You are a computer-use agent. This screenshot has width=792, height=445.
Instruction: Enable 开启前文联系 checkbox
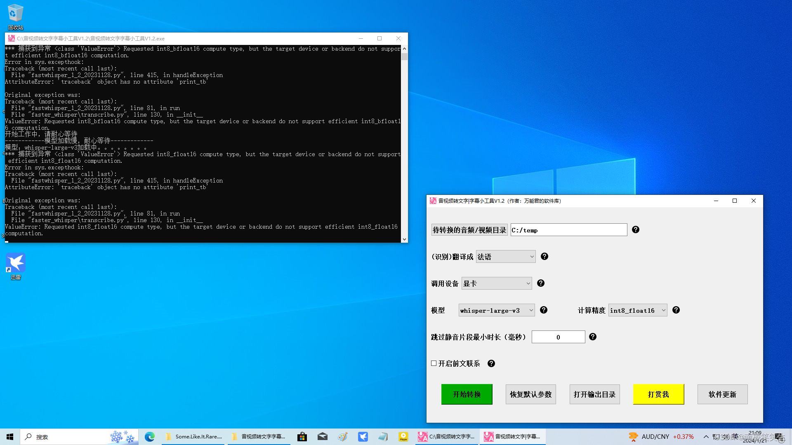coord(434,363)
